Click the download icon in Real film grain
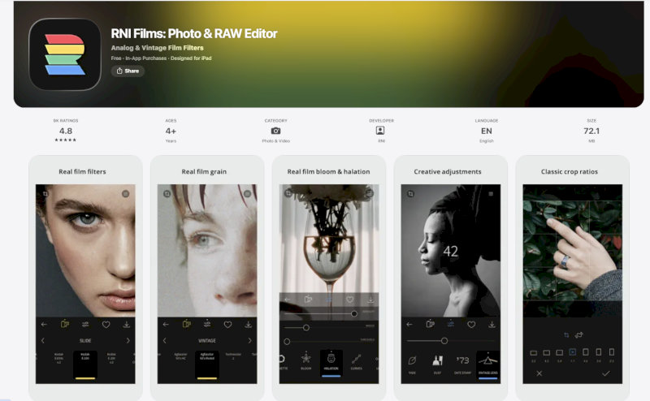 pos(249,325)
